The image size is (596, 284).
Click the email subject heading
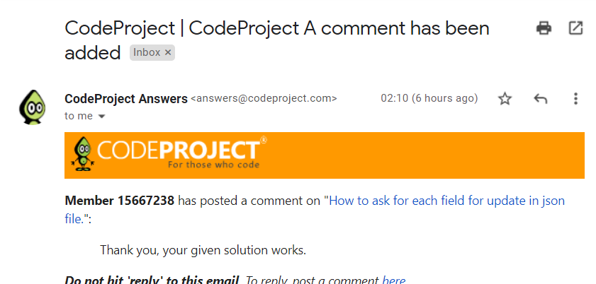pyautogui.click(x=276, y=40)
